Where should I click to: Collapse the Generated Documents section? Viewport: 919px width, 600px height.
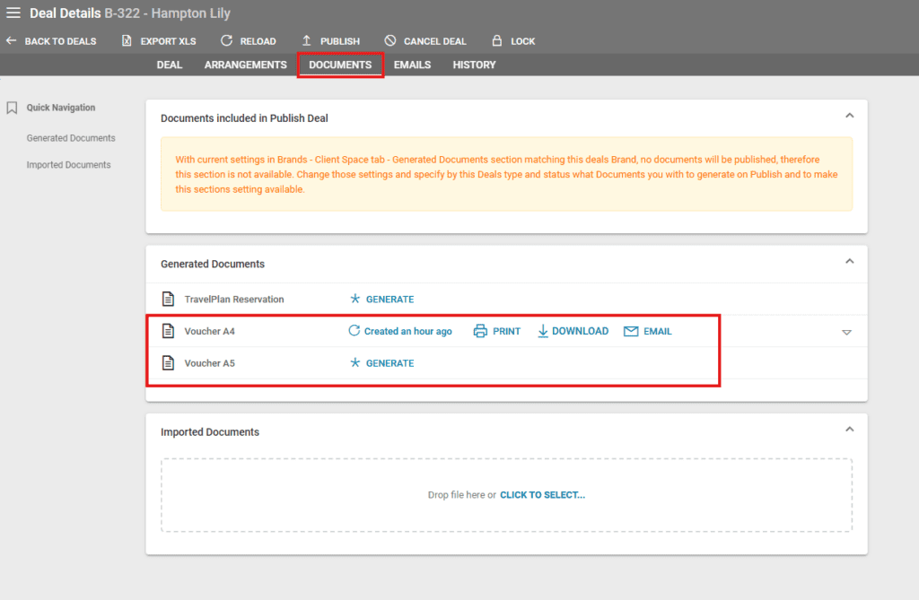pos(849,261)
